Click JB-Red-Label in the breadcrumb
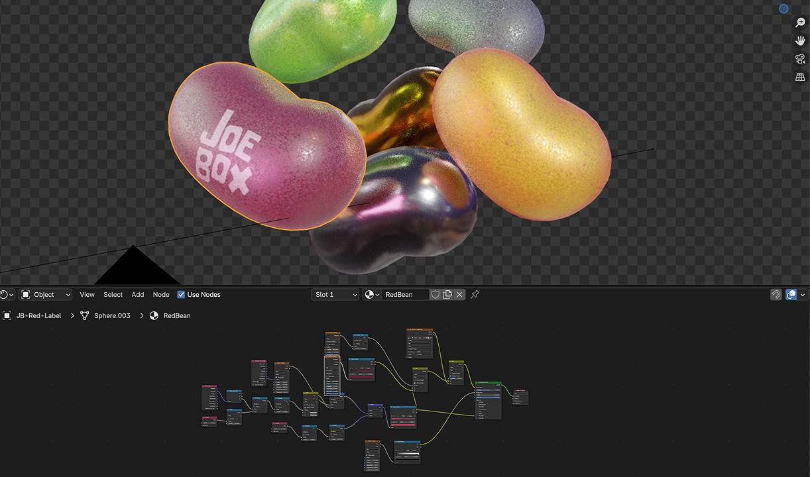This screenshot has width=810, height=477. pyautogui.click(x=38, y=316)
